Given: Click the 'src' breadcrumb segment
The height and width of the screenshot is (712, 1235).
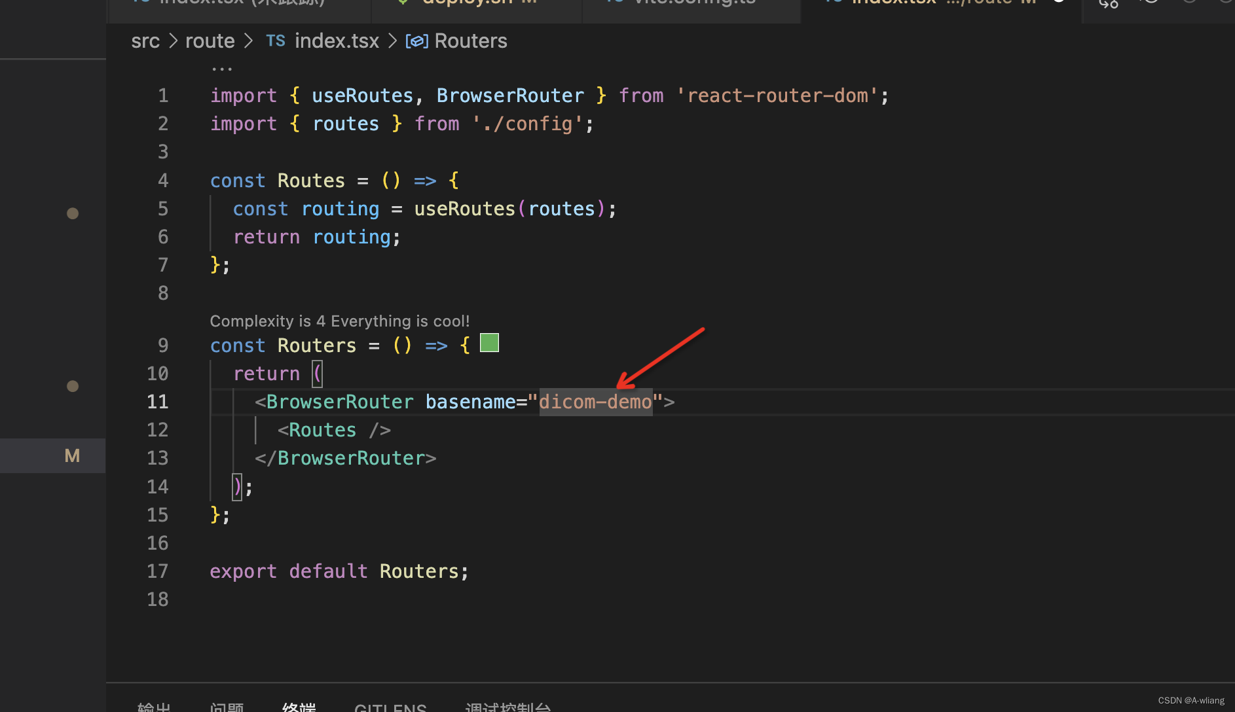Looking at the screenshot, I should pos(145,41).
